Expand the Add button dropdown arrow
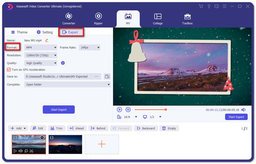This screenshot has width=256, height=164. pos(25,128)
